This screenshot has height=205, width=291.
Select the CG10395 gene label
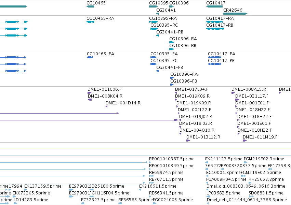[x=159, y=3]
